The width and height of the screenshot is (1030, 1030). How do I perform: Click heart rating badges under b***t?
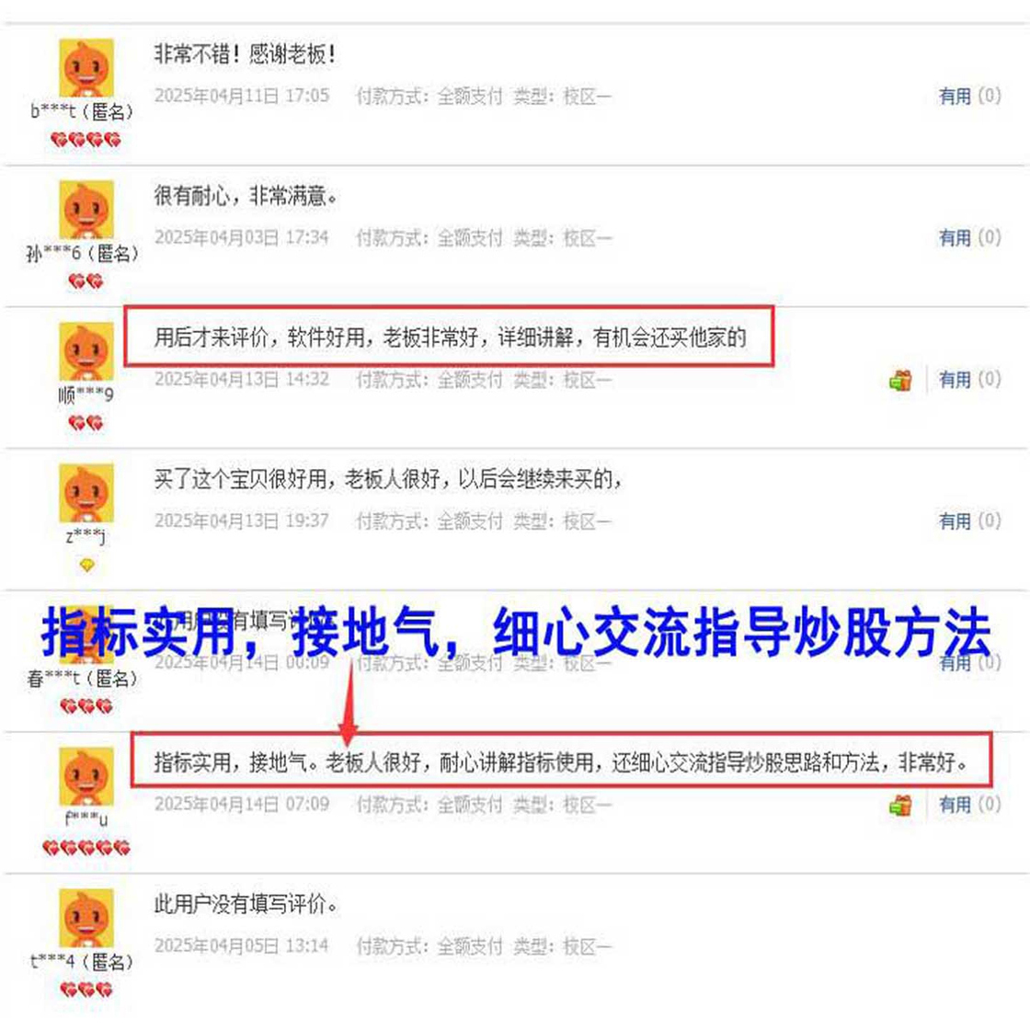coord(86,139)
